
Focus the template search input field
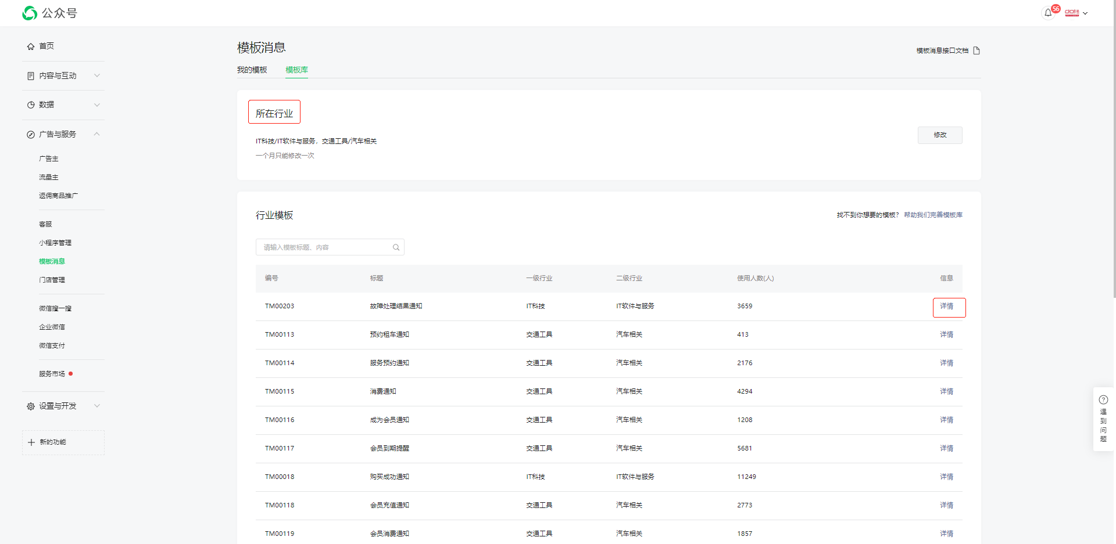pos(330,247)
